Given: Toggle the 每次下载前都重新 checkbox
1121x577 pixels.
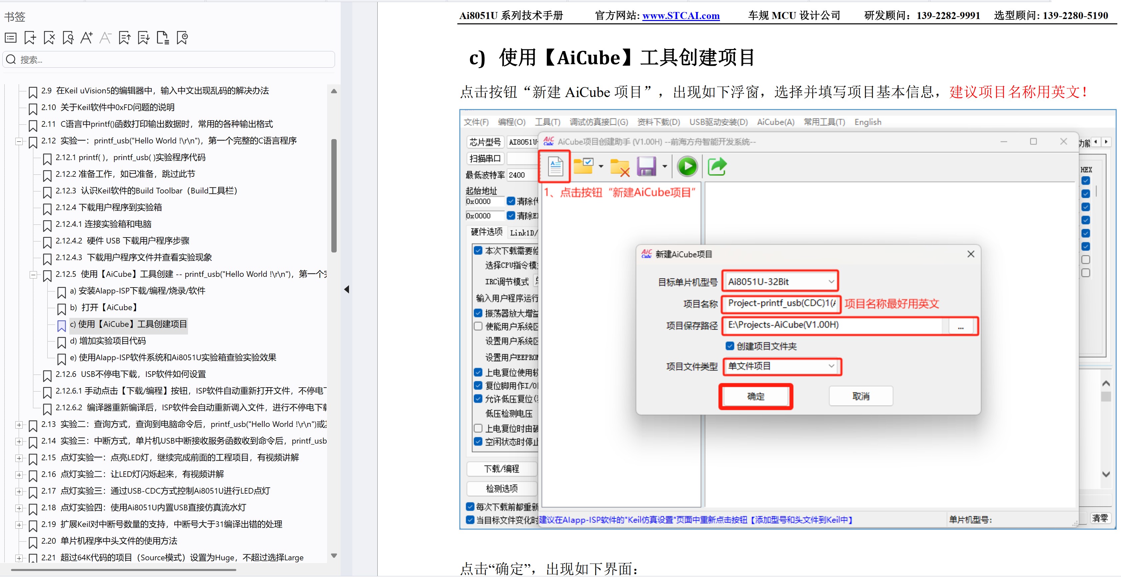Looking at the screenshot, I should coord(470,506).
